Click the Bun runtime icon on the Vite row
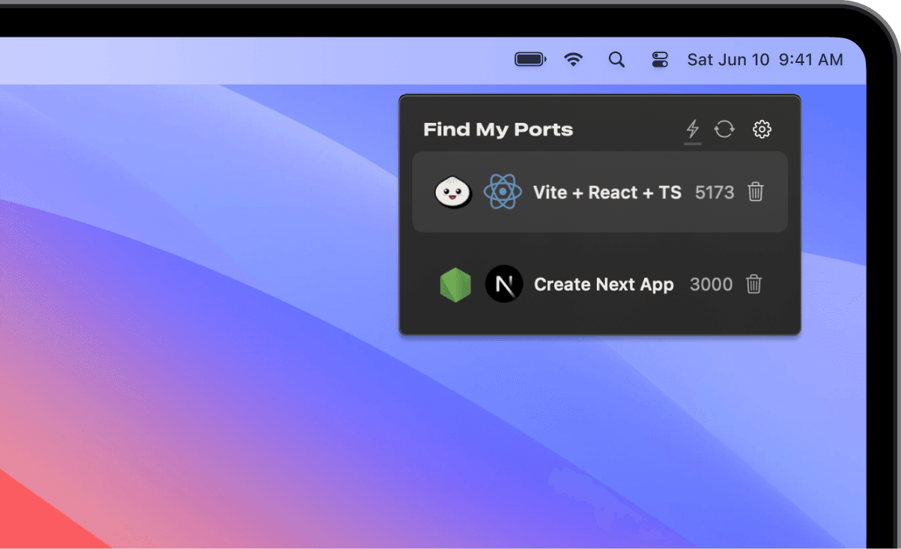Viewport: 901px width, 549px height. pos(453,192)
